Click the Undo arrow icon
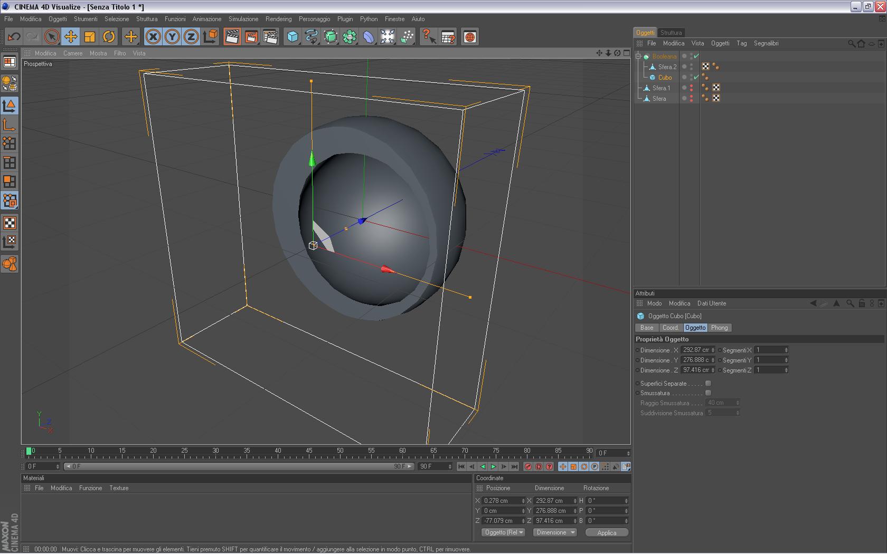This screenshot has height=554, width=887. 14,37
